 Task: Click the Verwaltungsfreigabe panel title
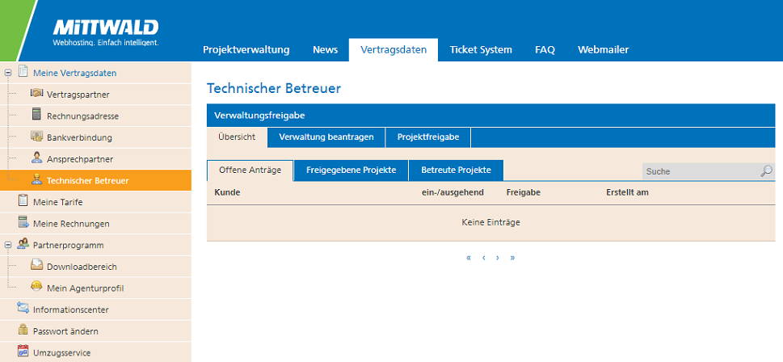pyautogui.click(x=259, y=116)
